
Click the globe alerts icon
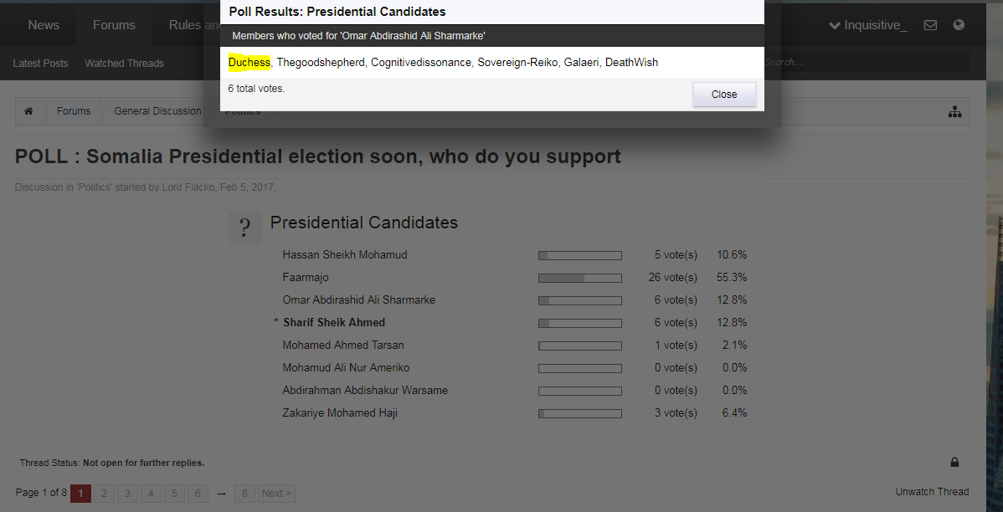[959, 25]
